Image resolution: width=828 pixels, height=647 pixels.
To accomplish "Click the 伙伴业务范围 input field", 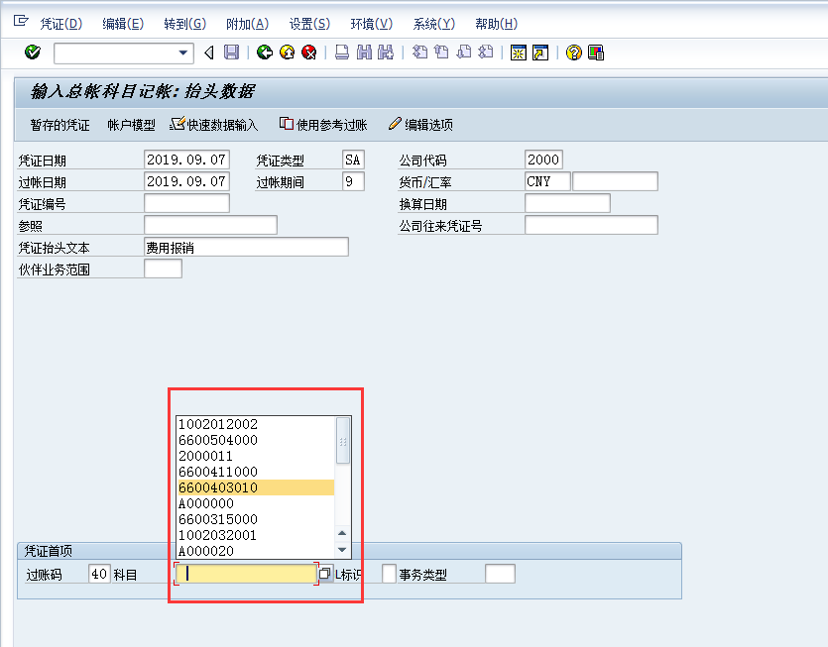I will click(164, 270).
